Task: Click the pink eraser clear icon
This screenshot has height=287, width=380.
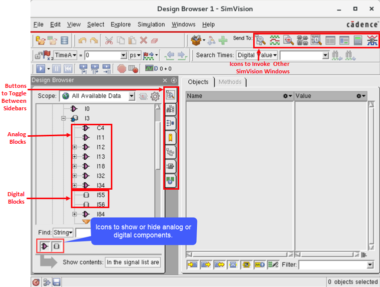Action: (x=154, y=40)
